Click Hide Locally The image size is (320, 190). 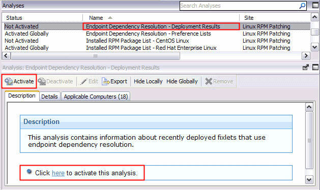coord(148,81)
